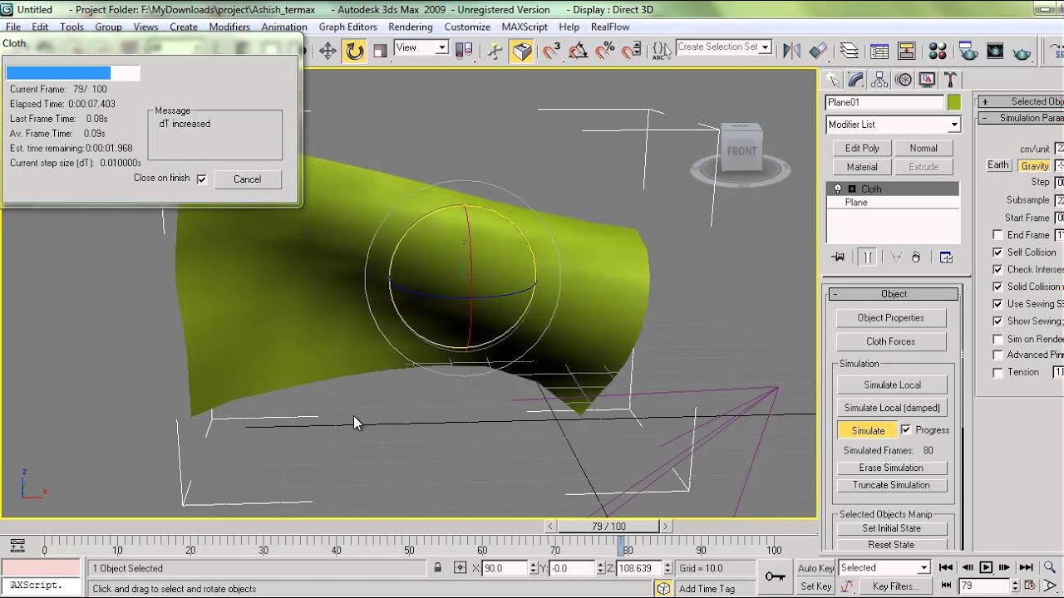Open the Layer Manager icon
The image size is (1064, 598).
848,51
